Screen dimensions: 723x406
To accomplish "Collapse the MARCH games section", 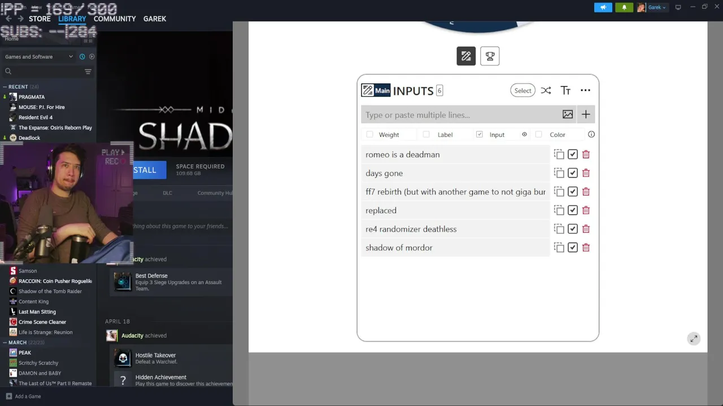I will pos(5,342).
